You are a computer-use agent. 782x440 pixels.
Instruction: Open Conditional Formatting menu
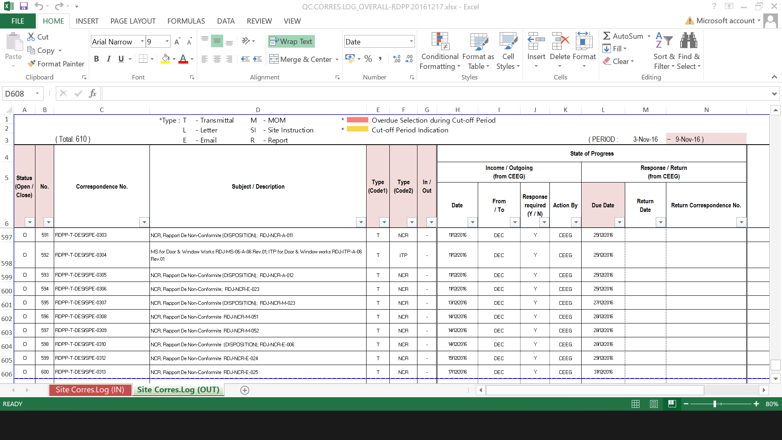(440, 51)
